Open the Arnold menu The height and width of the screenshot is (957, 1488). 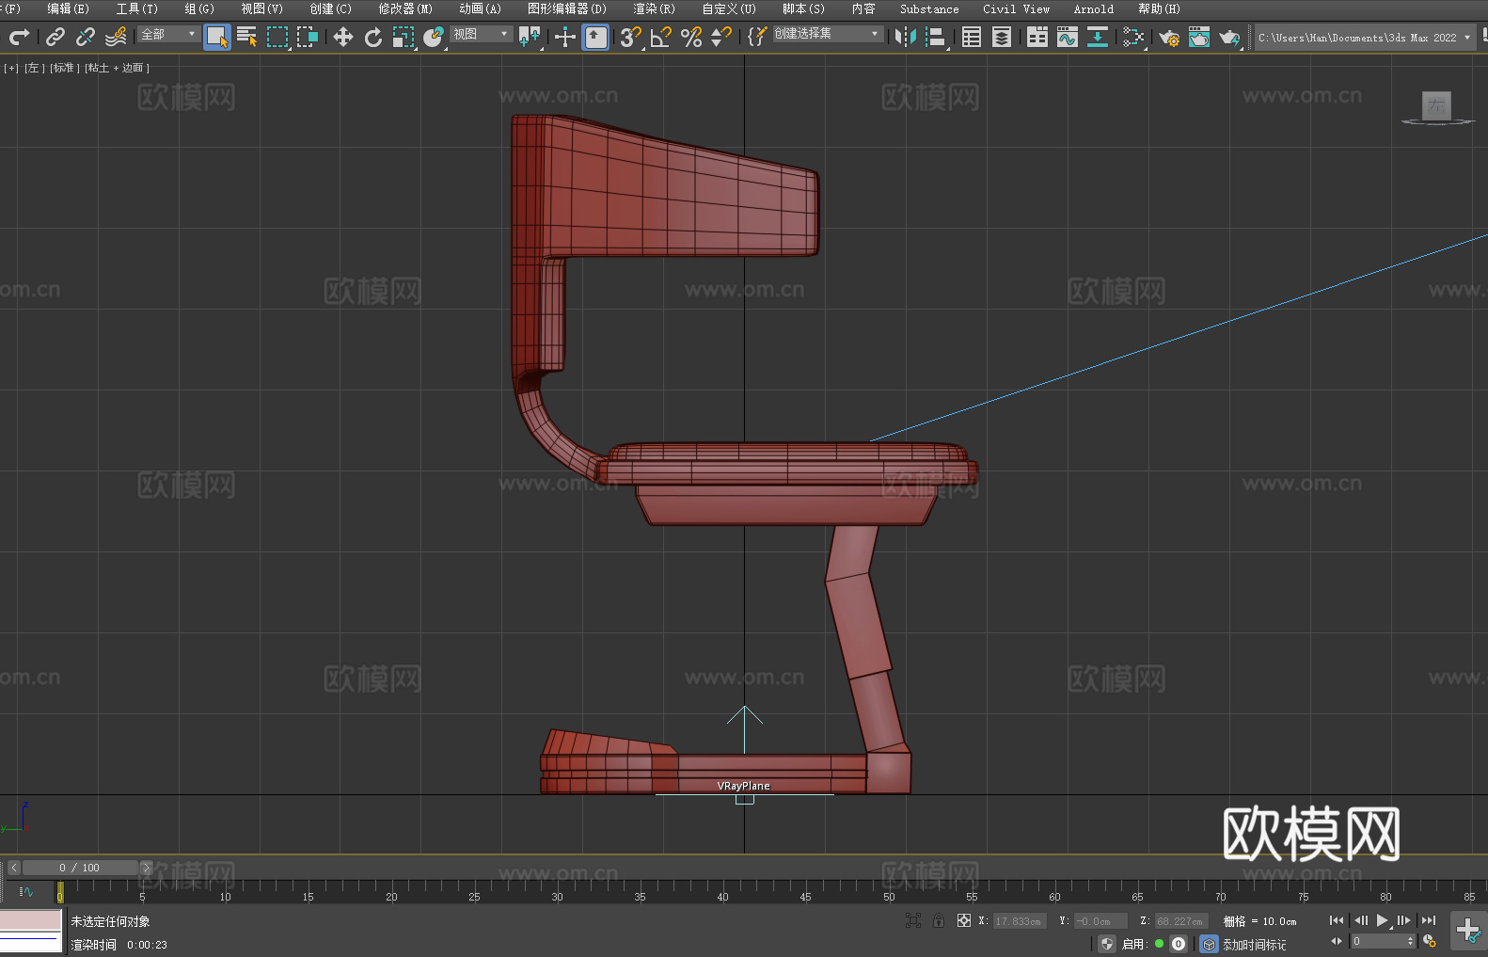pos(1094,9)
